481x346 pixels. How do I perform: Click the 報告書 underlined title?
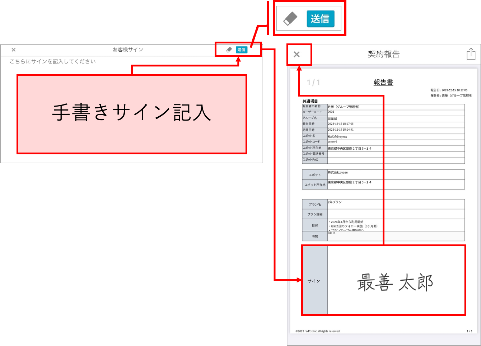[x=383, y=82]
